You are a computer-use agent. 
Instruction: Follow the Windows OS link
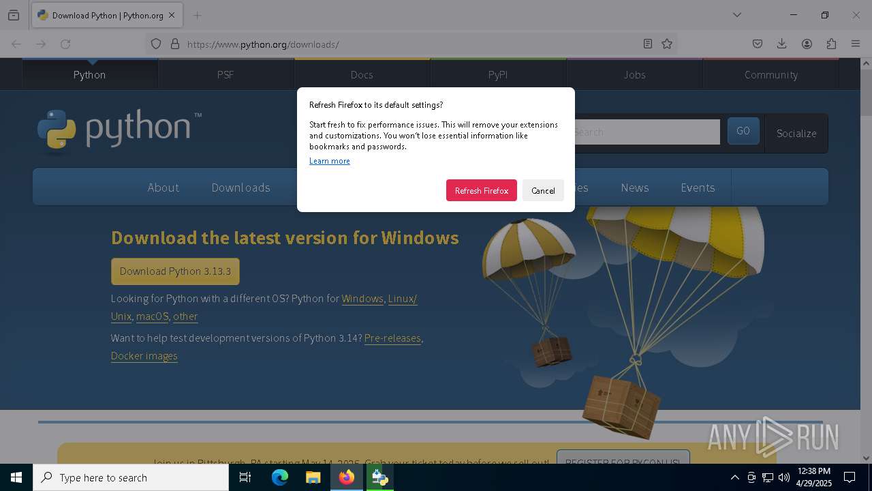pyautogui.click(x=362, y=299)
